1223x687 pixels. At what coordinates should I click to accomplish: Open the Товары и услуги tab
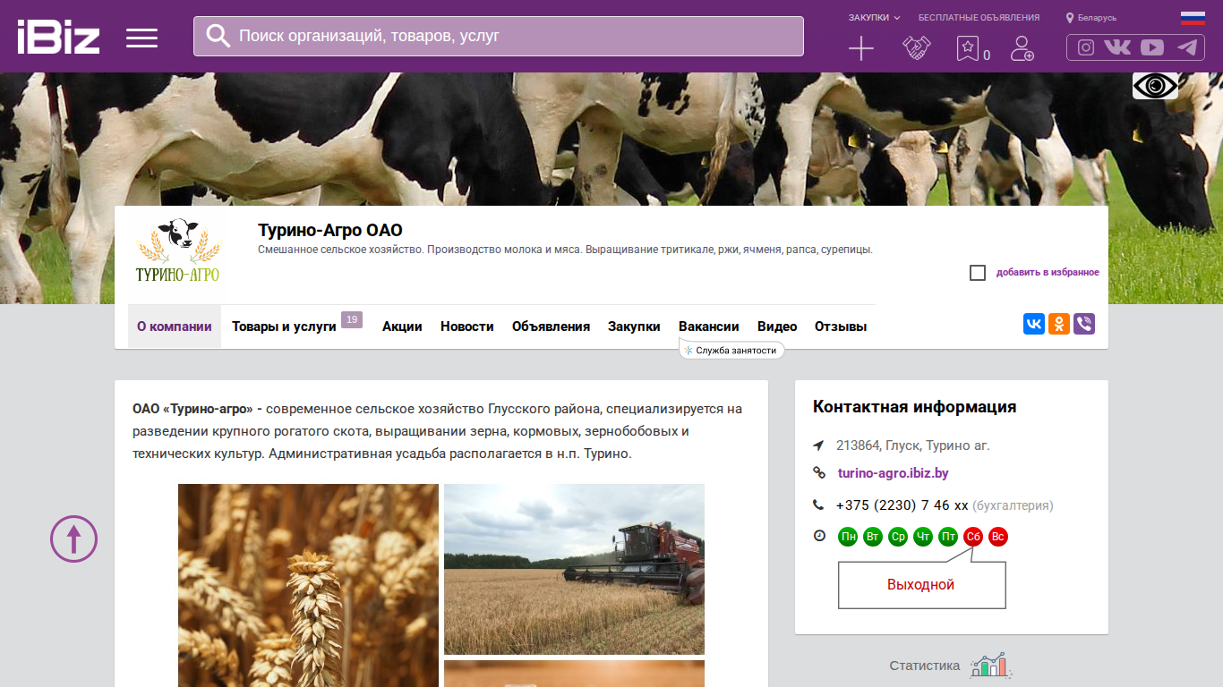(284, 327)
